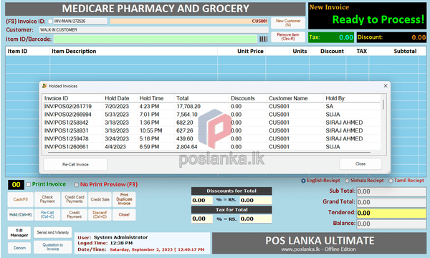Click the Hold Time column header

coord(156,98)
